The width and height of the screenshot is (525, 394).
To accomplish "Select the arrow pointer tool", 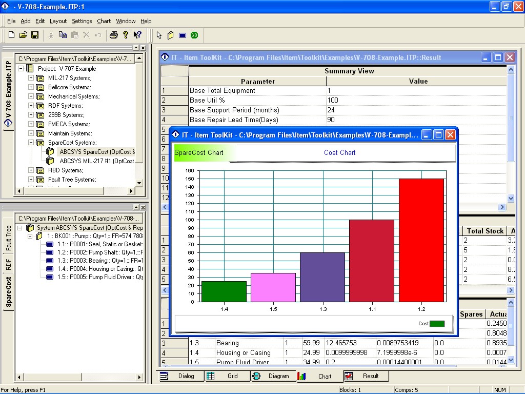I will point(159,35).
